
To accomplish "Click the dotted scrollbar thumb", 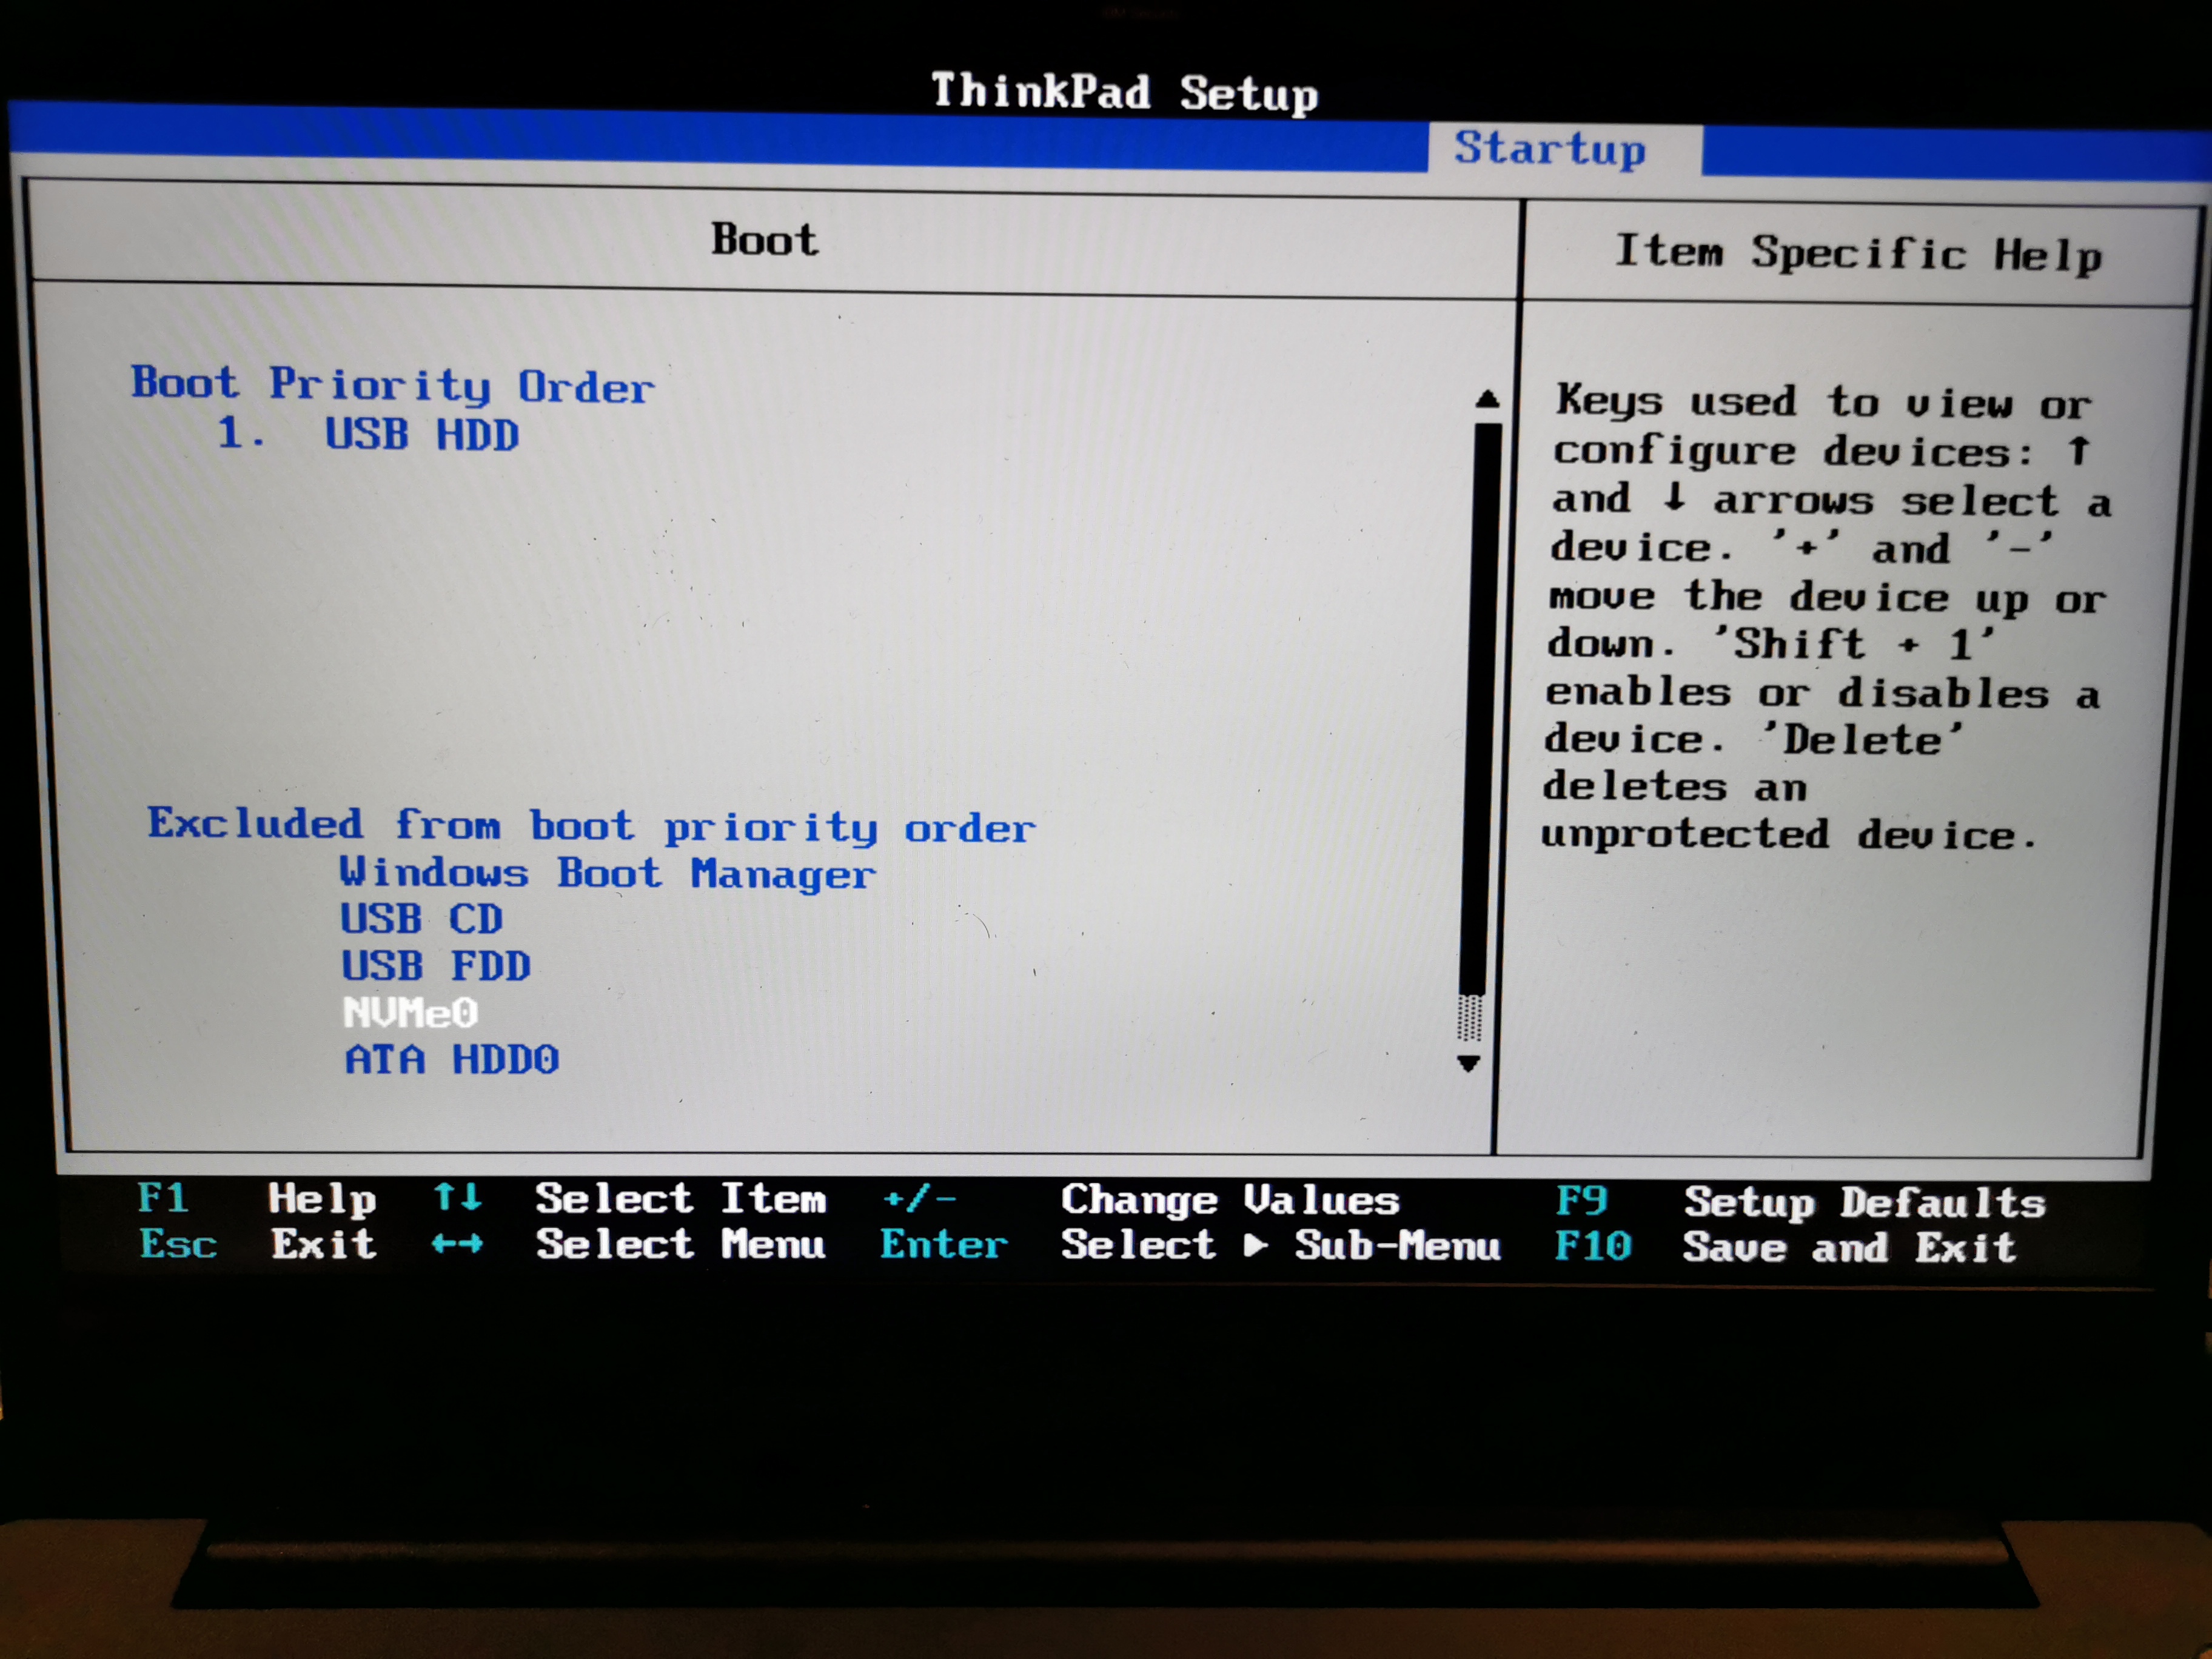I will tap(1469, 1018).
